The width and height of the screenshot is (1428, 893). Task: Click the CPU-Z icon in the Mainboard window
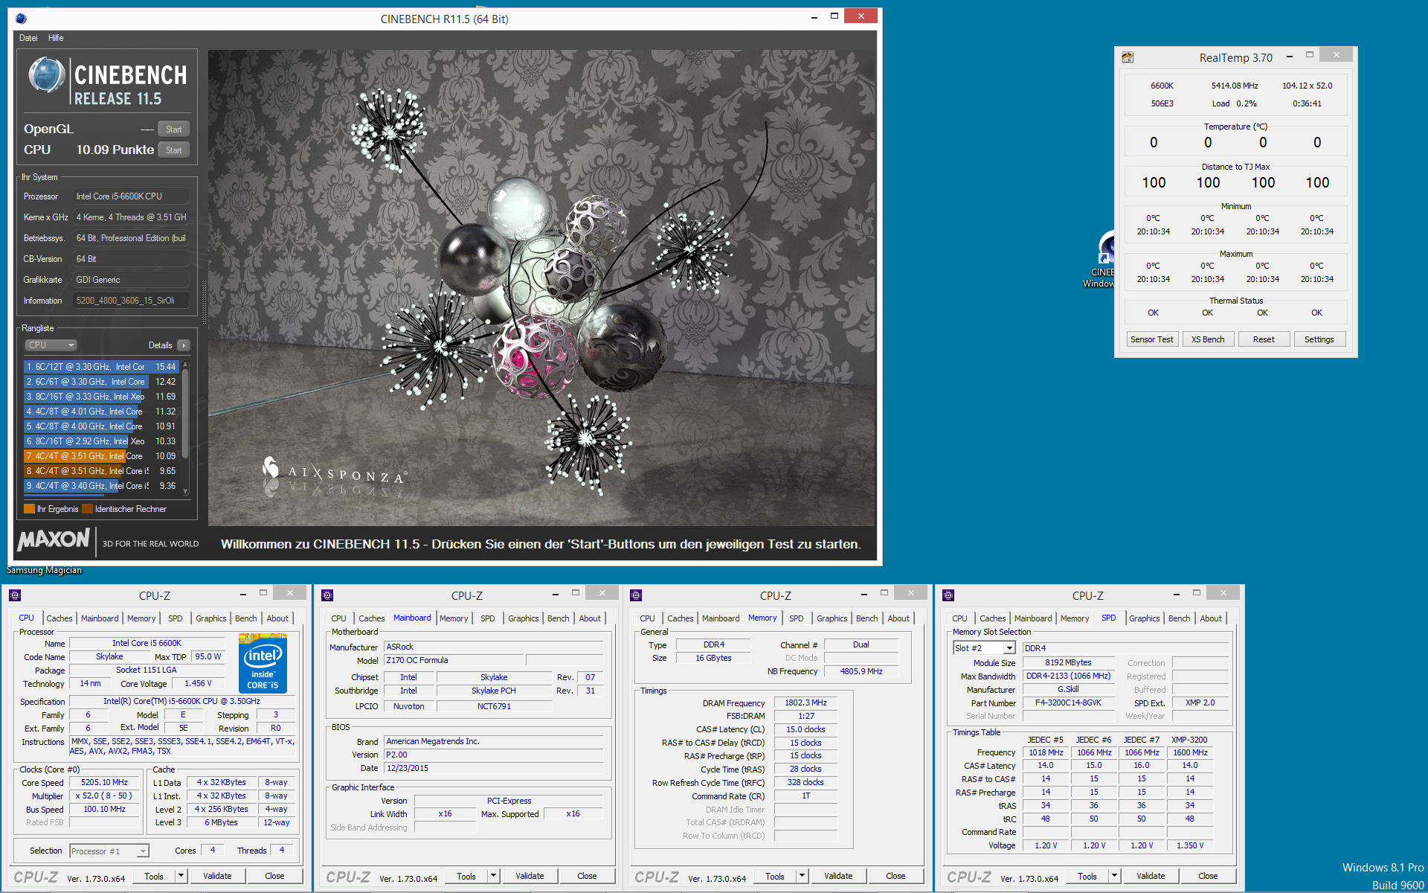327,595
